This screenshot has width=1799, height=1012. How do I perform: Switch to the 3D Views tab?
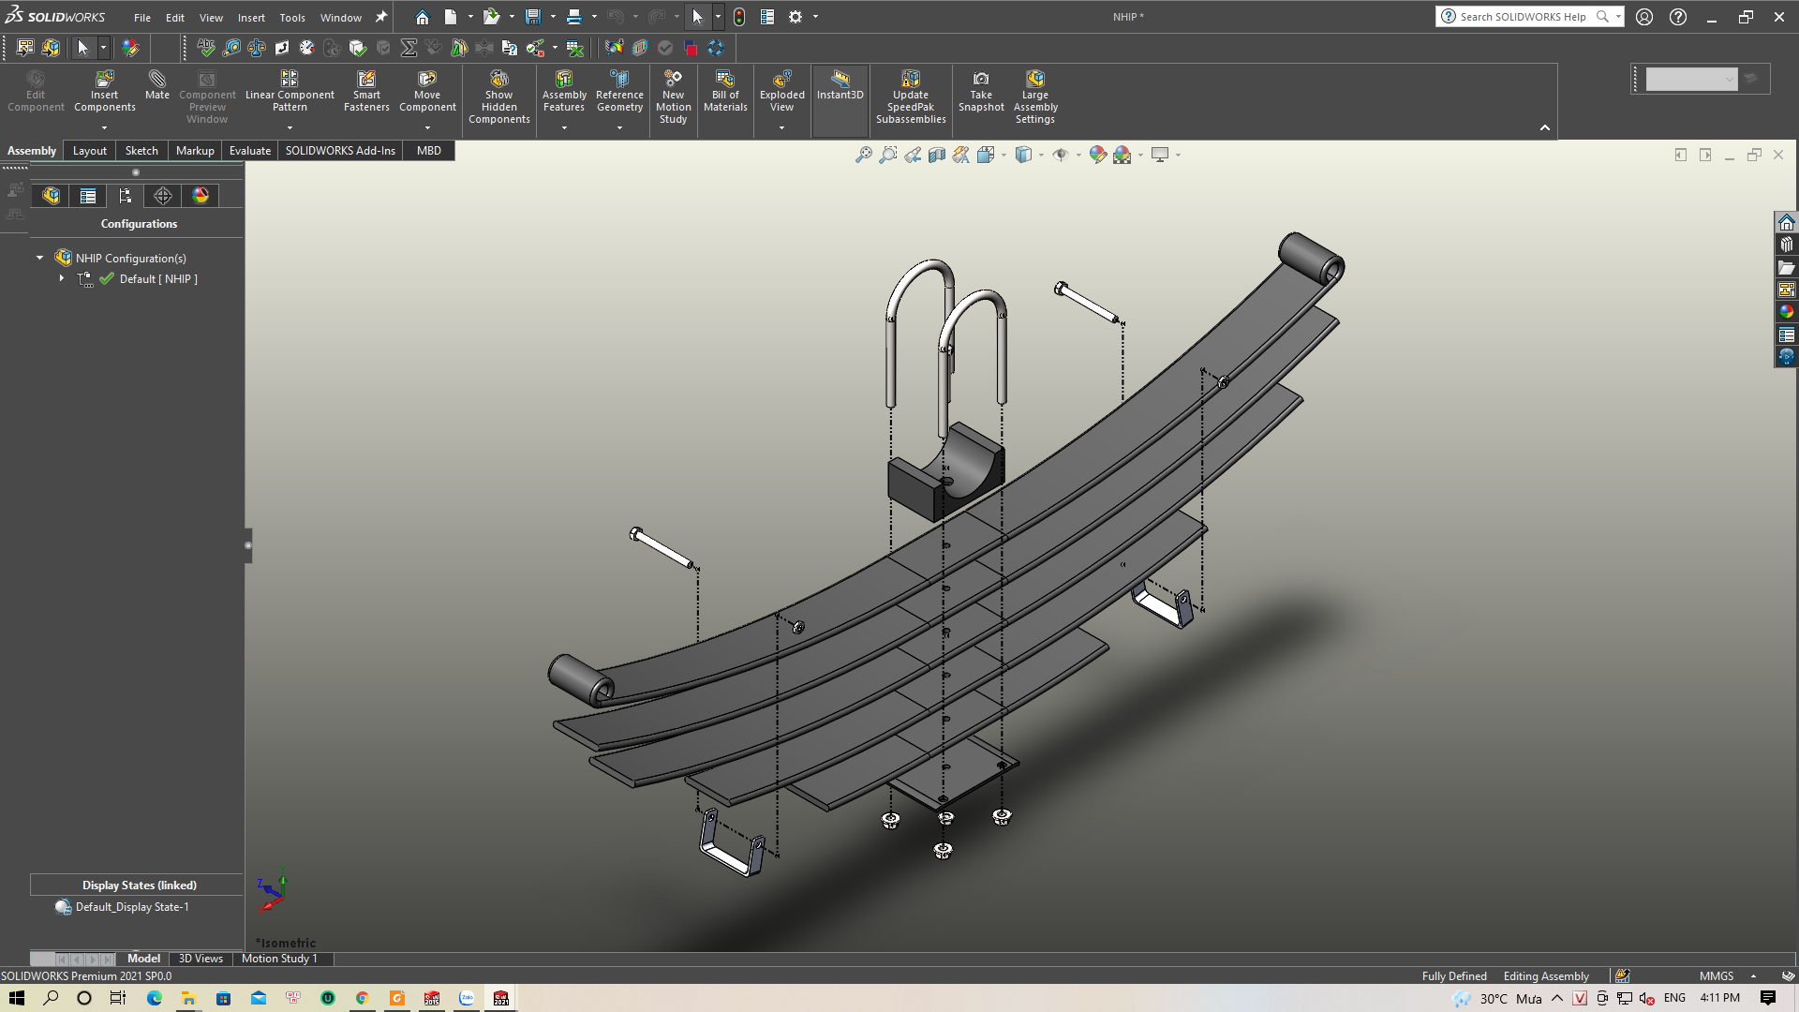click(201, 958)
